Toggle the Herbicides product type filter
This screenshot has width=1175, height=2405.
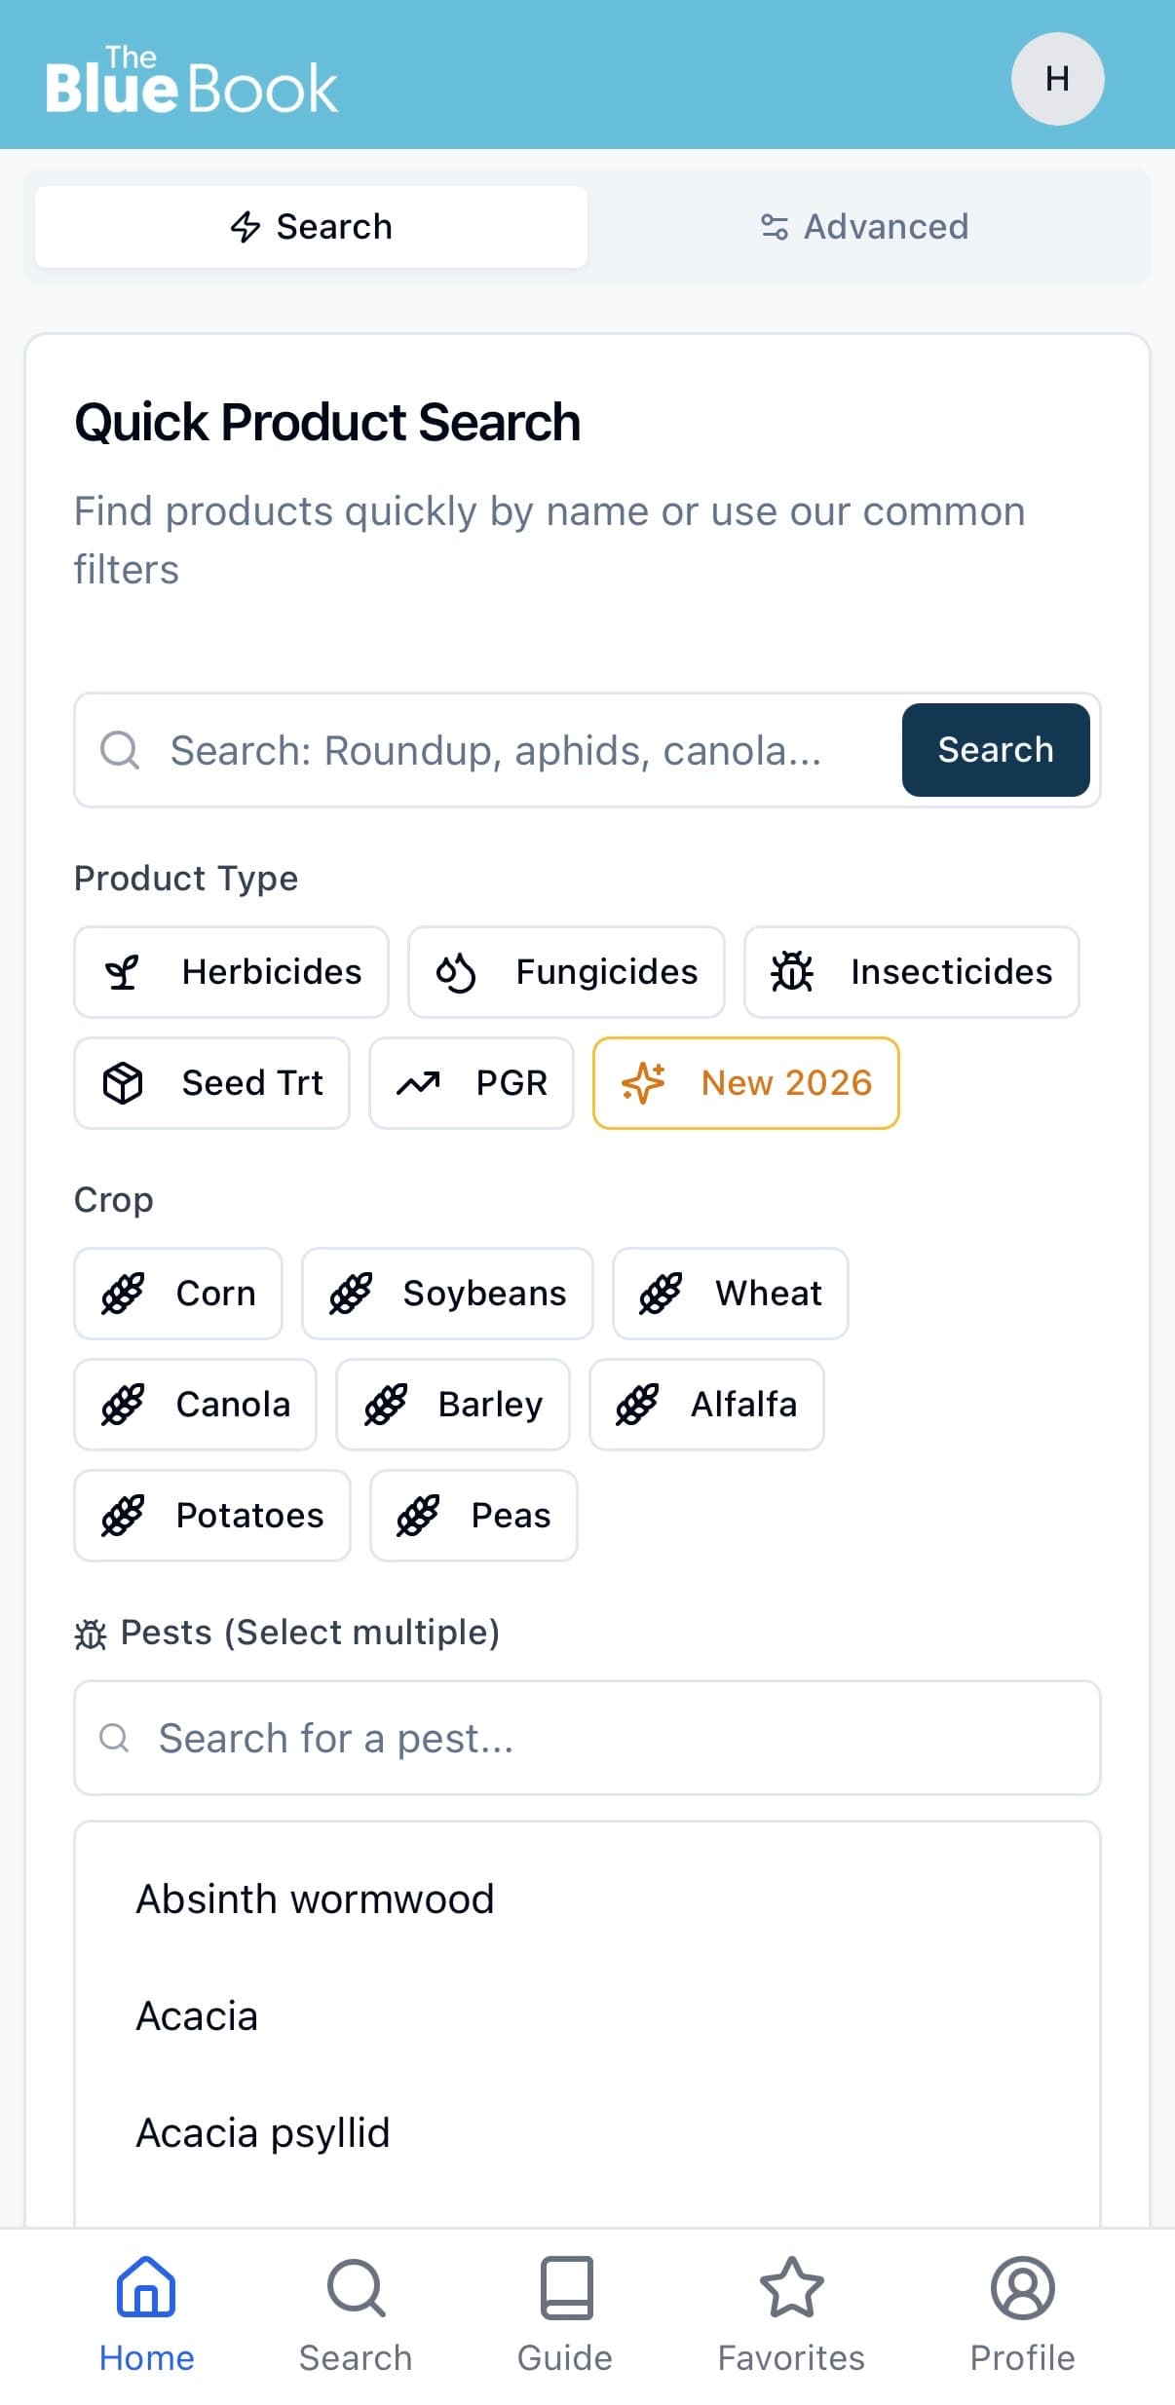[232, 972]
